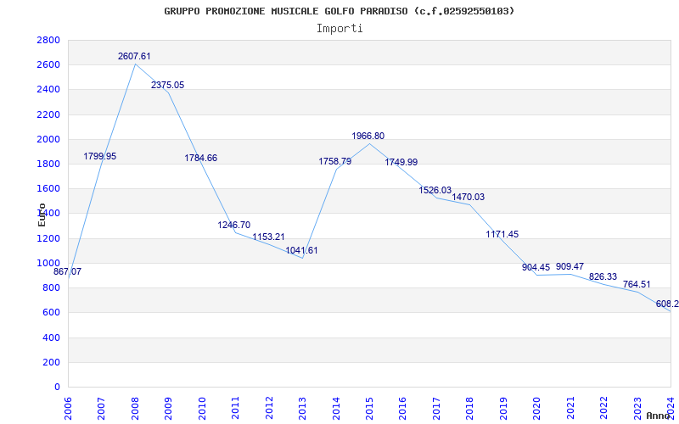The height and width of the screenshot is (424, 679).
Task: Select data label 1246.70
Action: click(x=234, y=226)
